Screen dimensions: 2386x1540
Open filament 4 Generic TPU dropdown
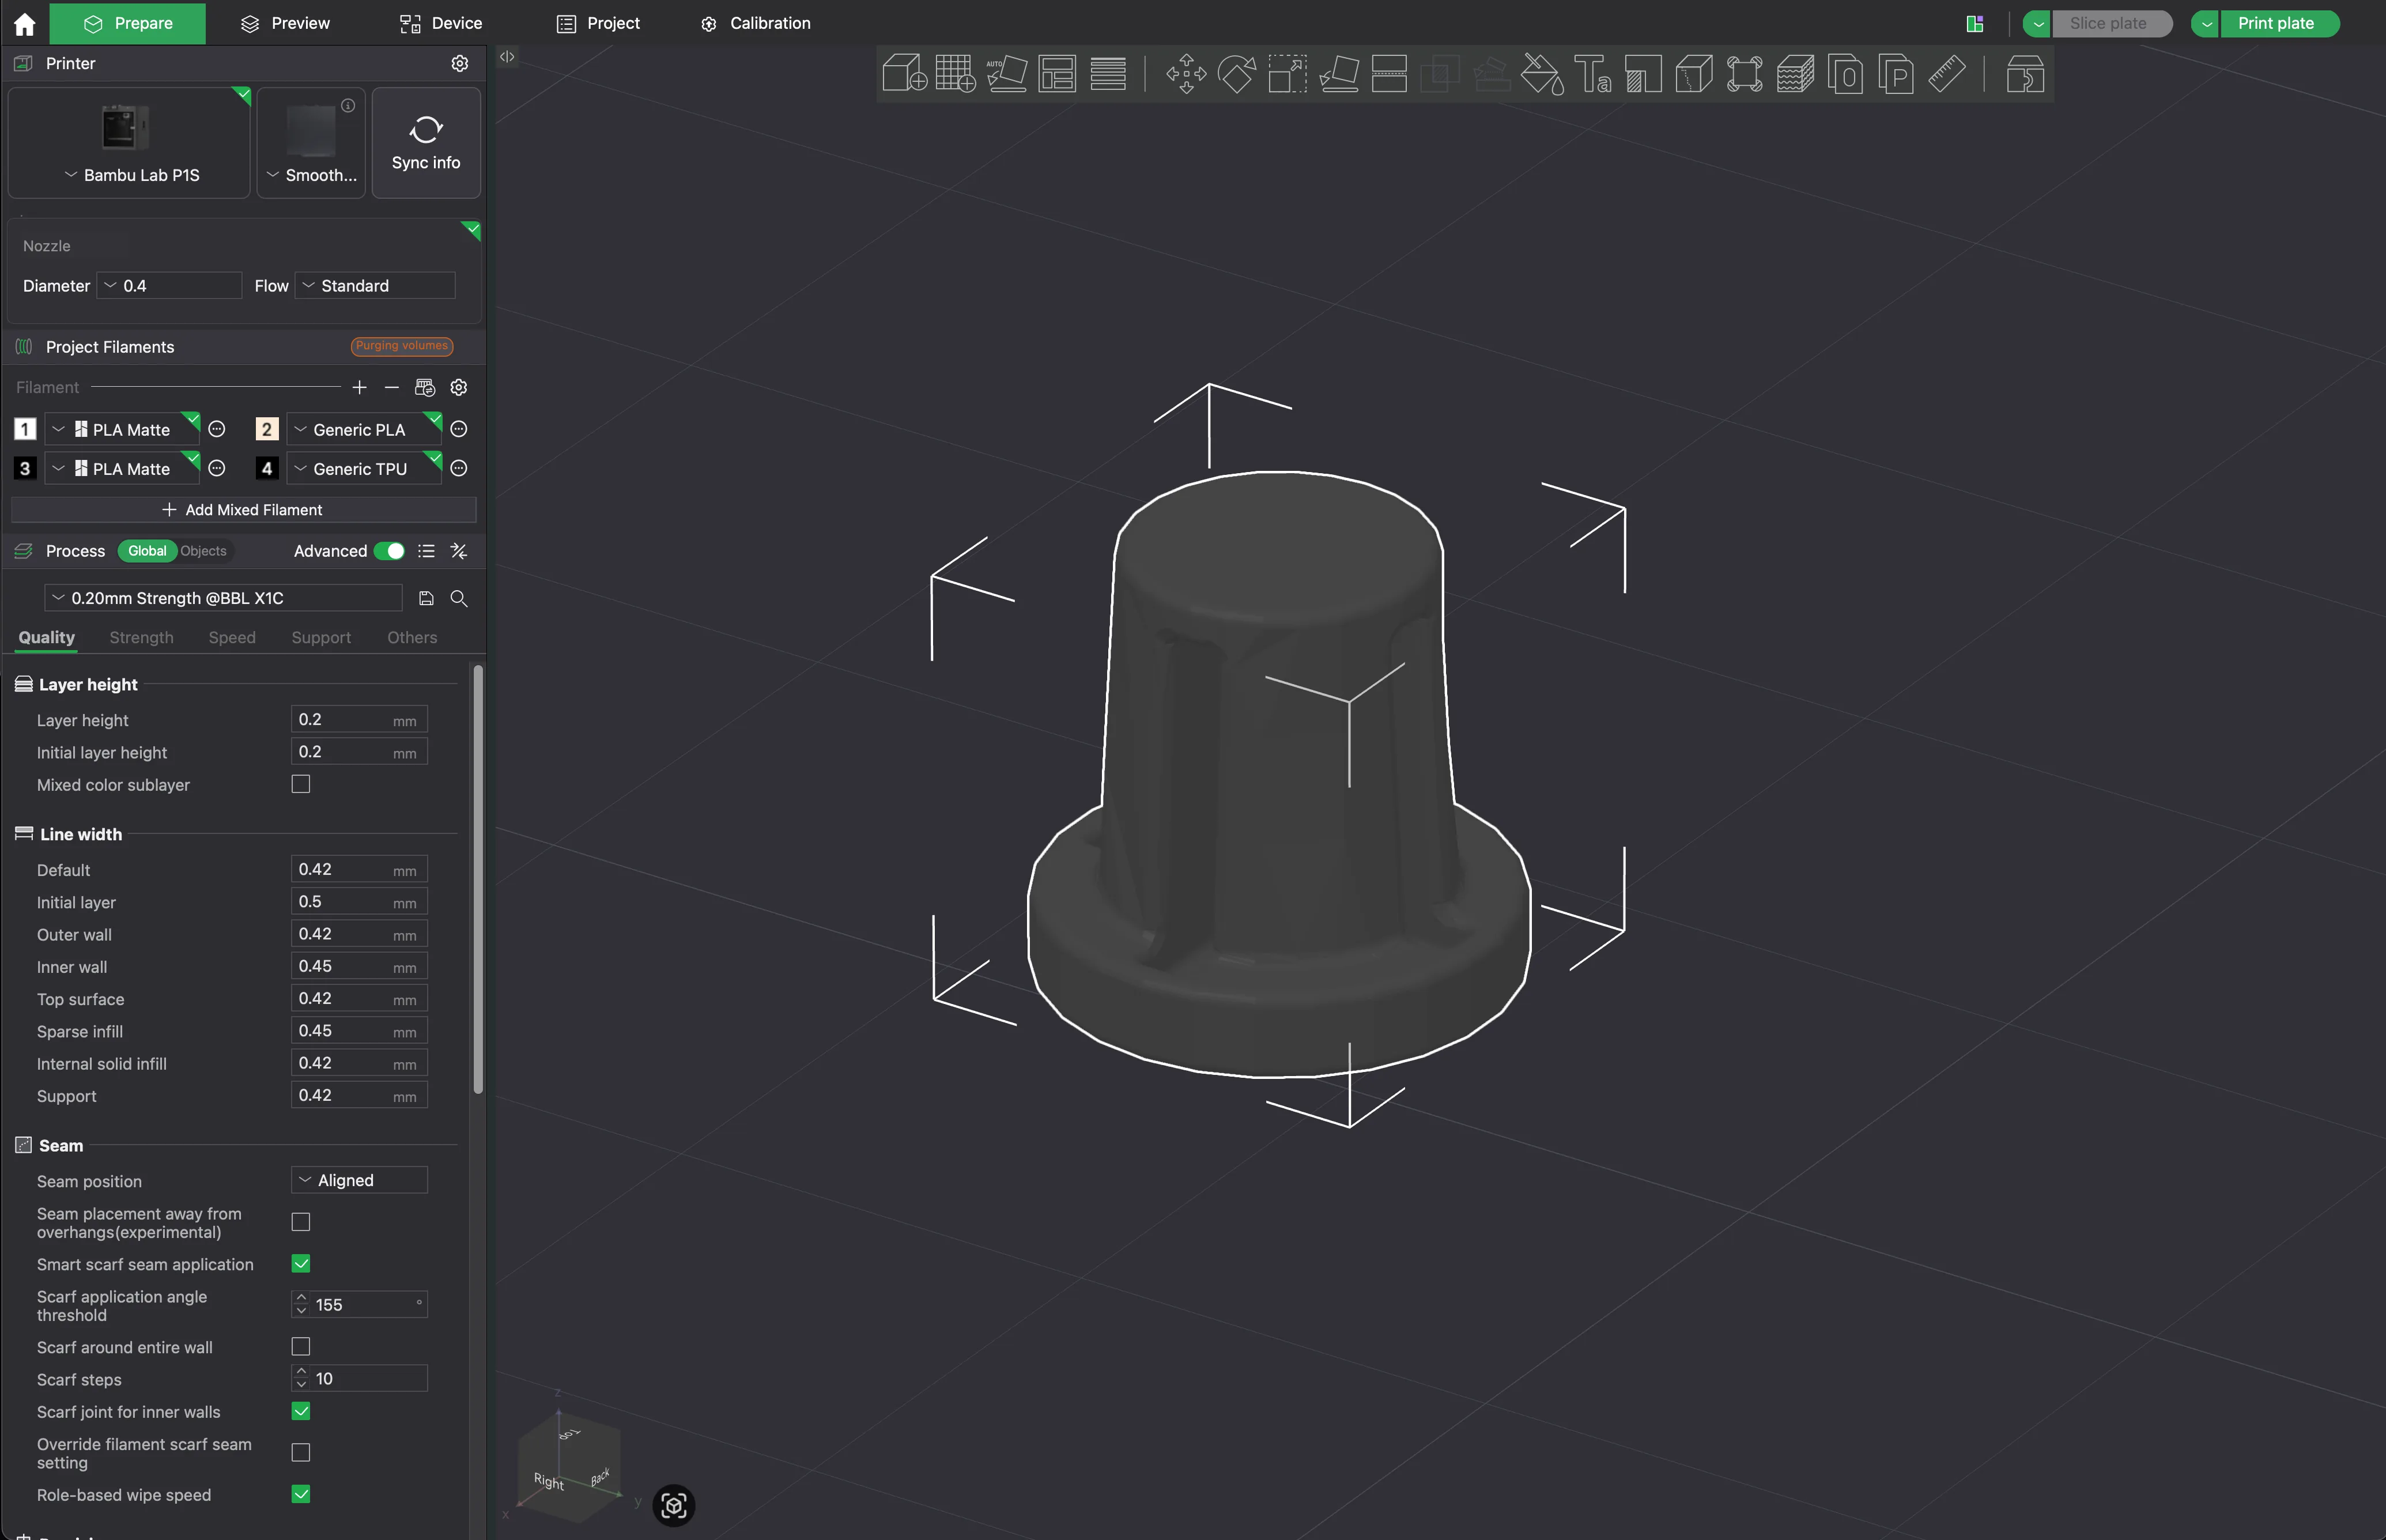pos(364,469)
